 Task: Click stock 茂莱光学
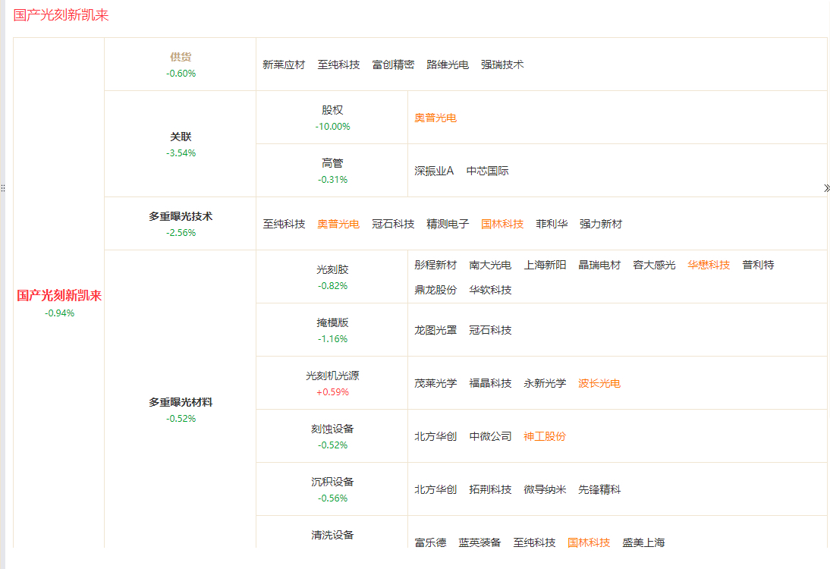[435, 383]
